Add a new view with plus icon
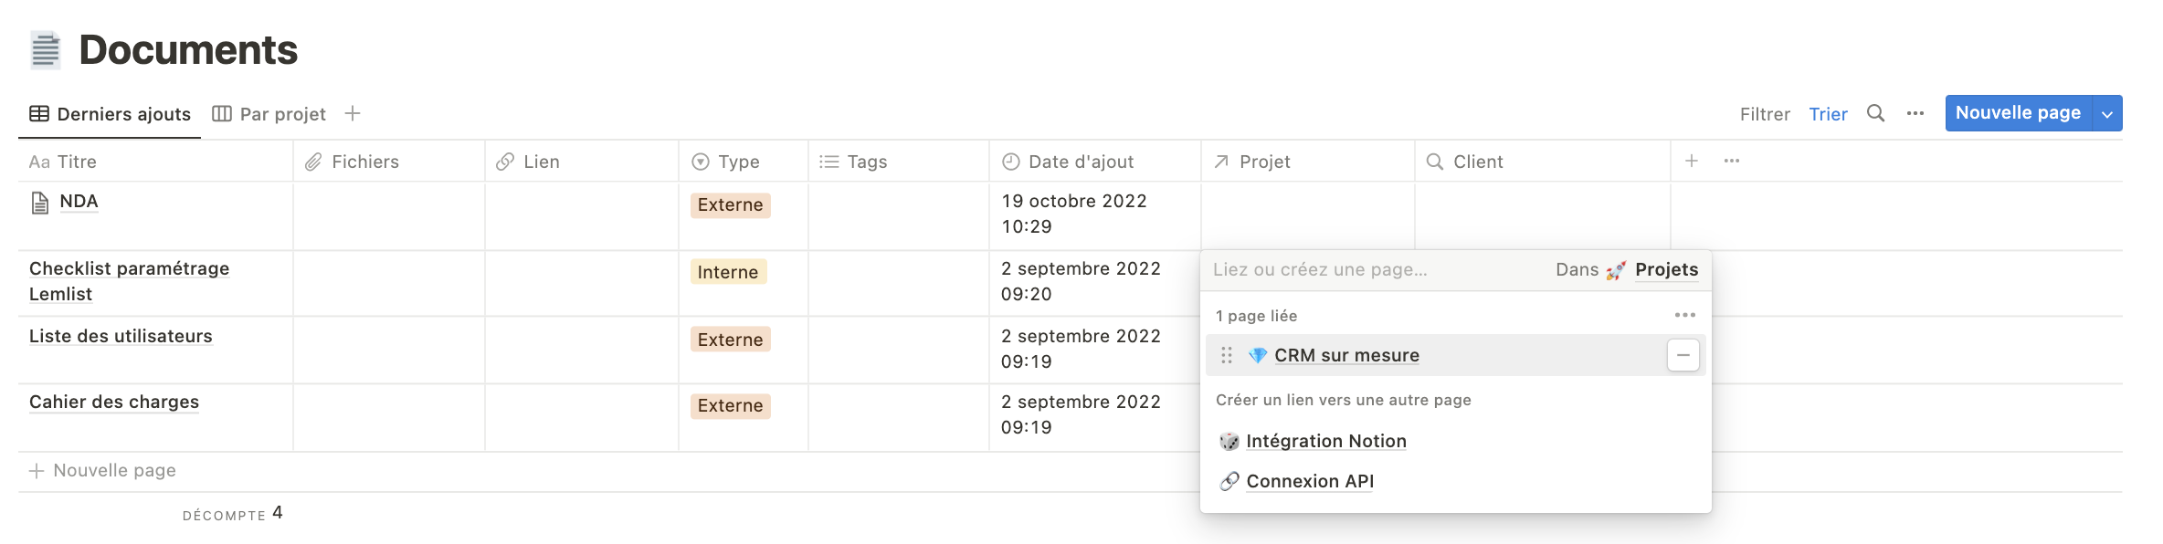Screen dimensions: 2163x544 coord(353,113)
